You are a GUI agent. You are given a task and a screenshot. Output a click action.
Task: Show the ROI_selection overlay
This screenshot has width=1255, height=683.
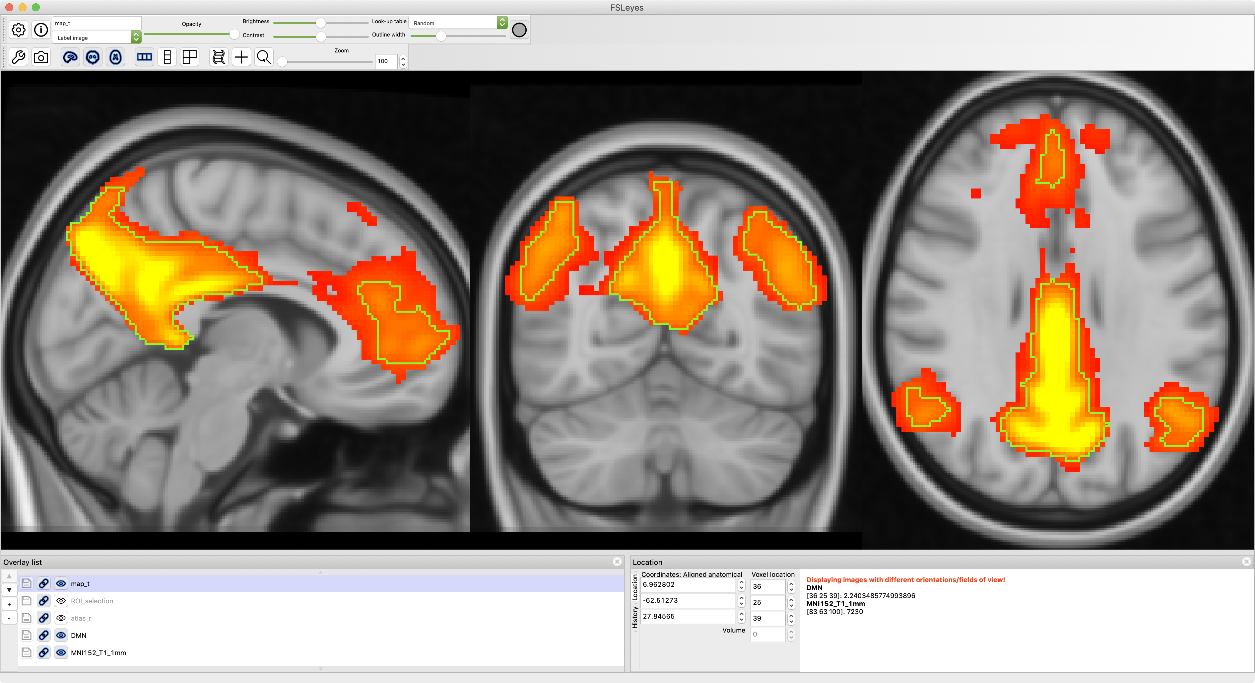pyautogui.click(x=61, y=601)
